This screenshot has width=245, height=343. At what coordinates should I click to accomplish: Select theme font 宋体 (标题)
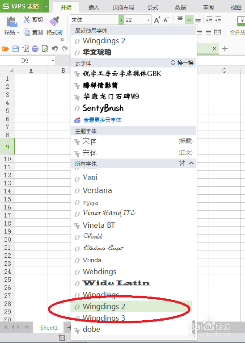pyautogui.click(x=134, y=141)
